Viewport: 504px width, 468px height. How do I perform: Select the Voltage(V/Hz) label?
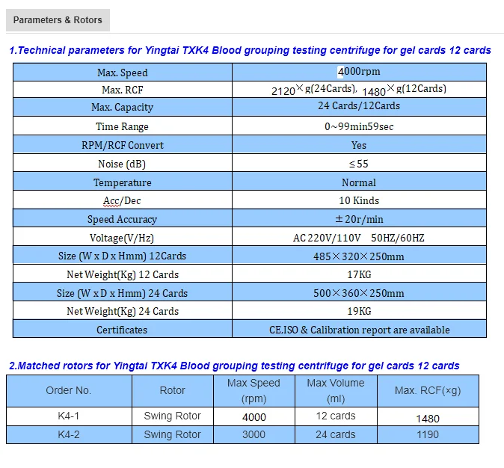[x=122, y=238]
